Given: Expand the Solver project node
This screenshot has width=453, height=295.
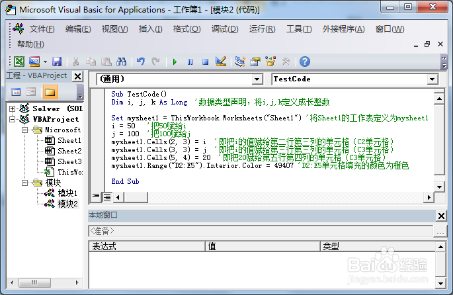Looking at the screenshot, I should pos(12,108).
